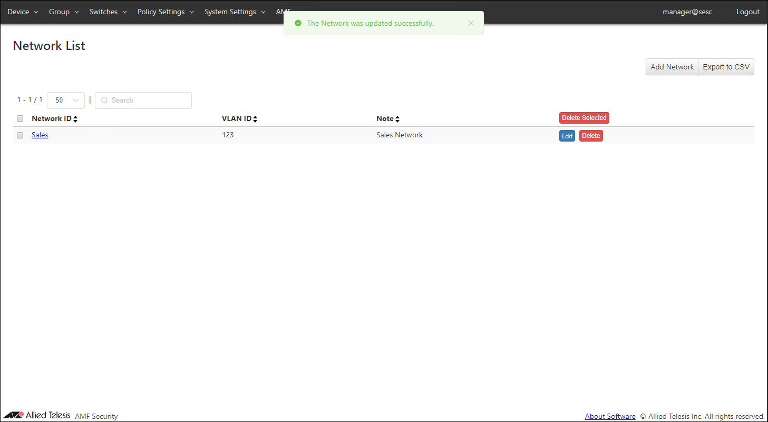Export the network list to CSV
The image size is (768, 422).
(726, 67)
